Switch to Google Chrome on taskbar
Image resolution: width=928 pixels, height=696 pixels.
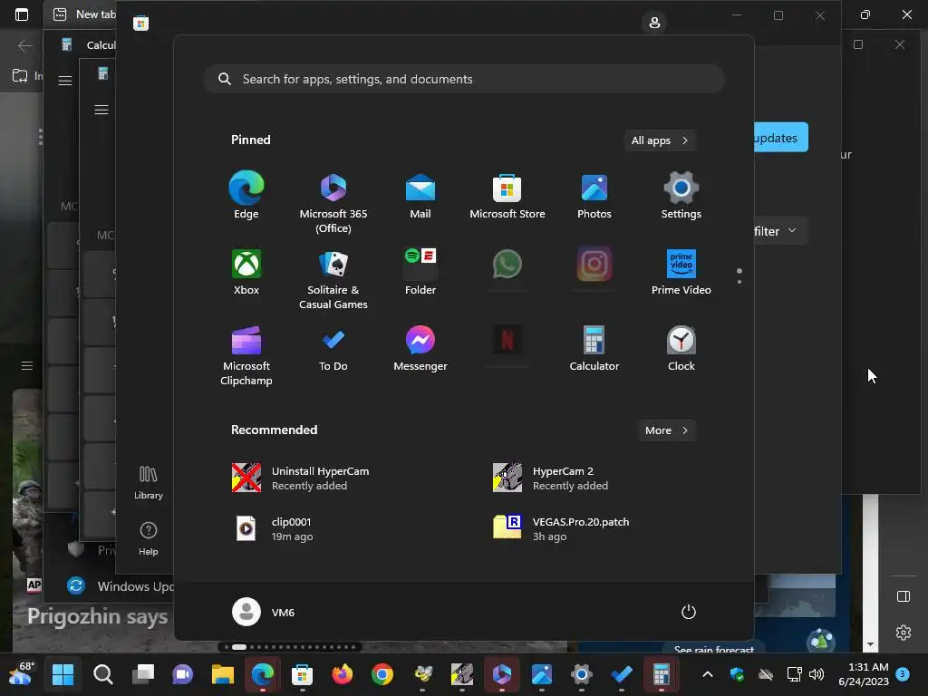tap(382, 674)
